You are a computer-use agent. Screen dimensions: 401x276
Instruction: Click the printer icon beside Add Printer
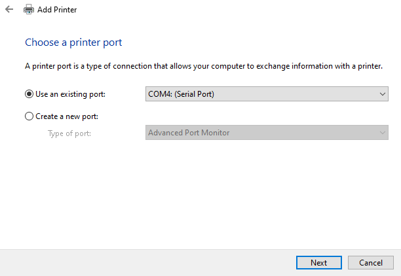point(29,10)
